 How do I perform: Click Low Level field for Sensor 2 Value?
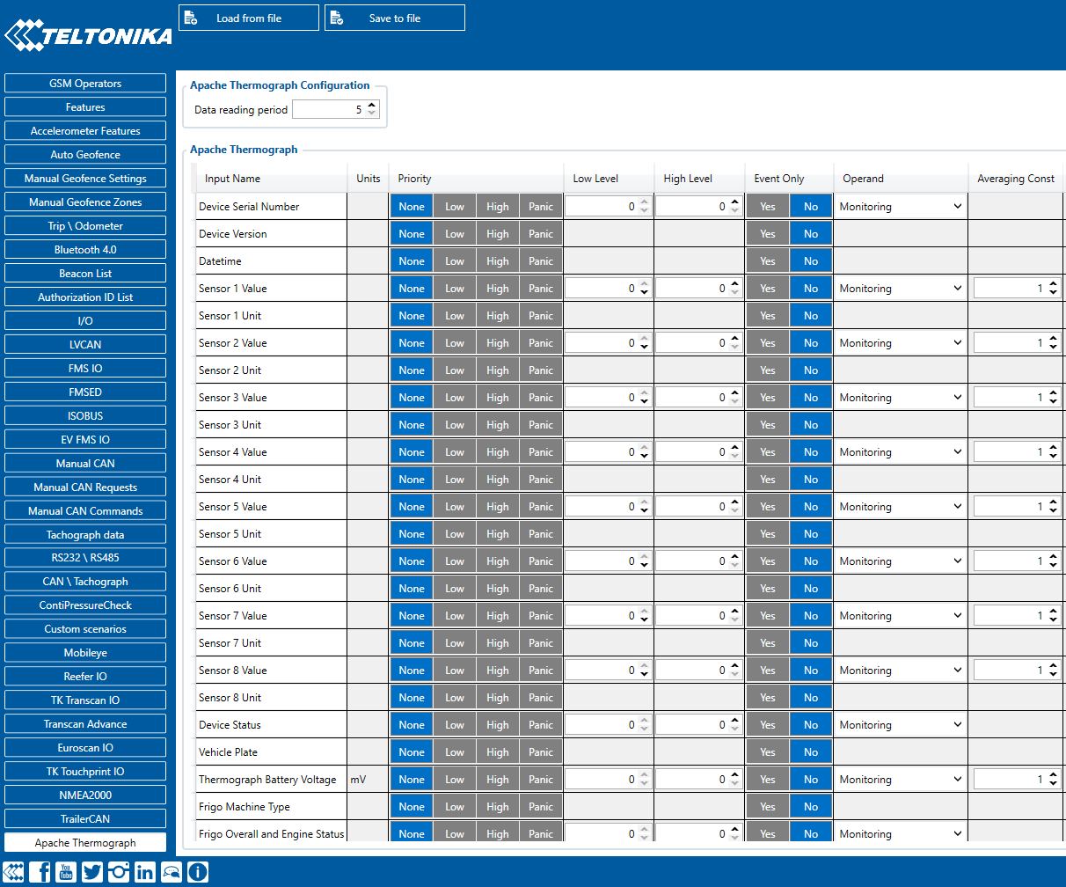601,343
